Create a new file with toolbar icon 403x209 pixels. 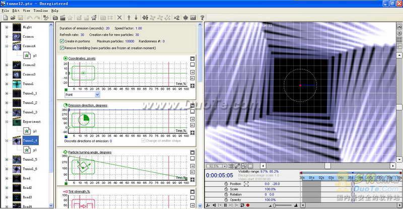point(6,18)
